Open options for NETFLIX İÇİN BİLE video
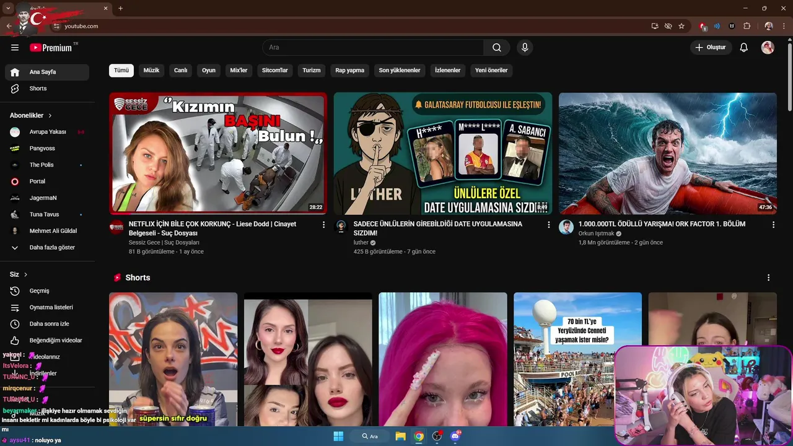 tap(323, 225)
